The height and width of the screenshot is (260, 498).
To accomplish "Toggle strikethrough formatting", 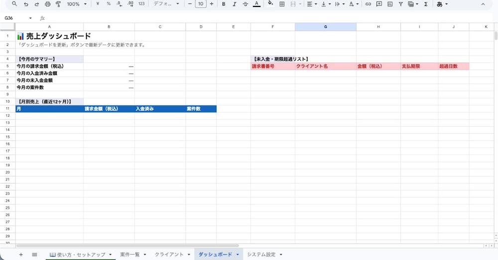I will [245, 4].
